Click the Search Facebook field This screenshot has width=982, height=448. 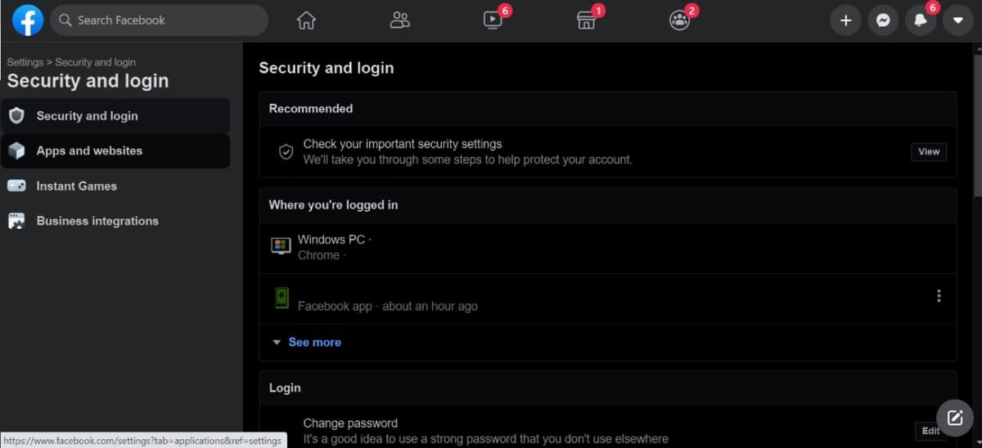[x=159, y=20]
